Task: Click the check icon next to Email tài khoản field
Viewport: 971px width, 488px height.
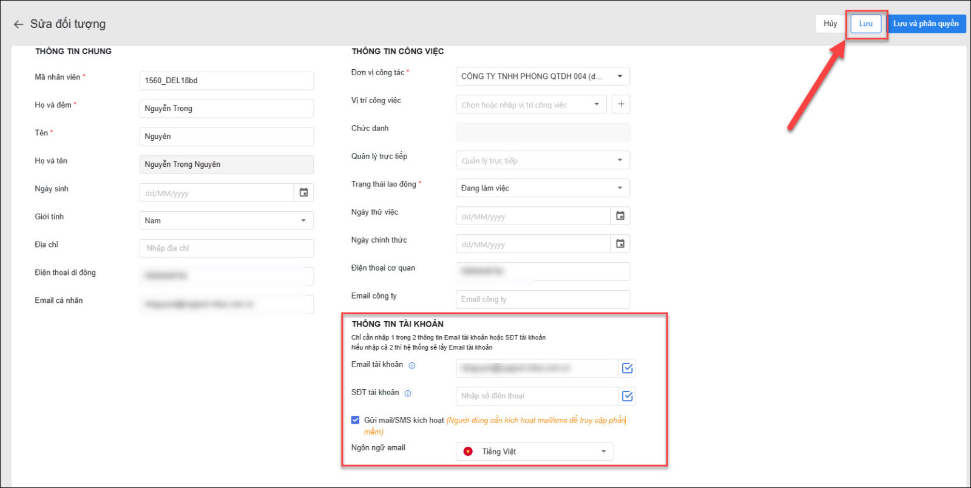Action: [628, 368]
